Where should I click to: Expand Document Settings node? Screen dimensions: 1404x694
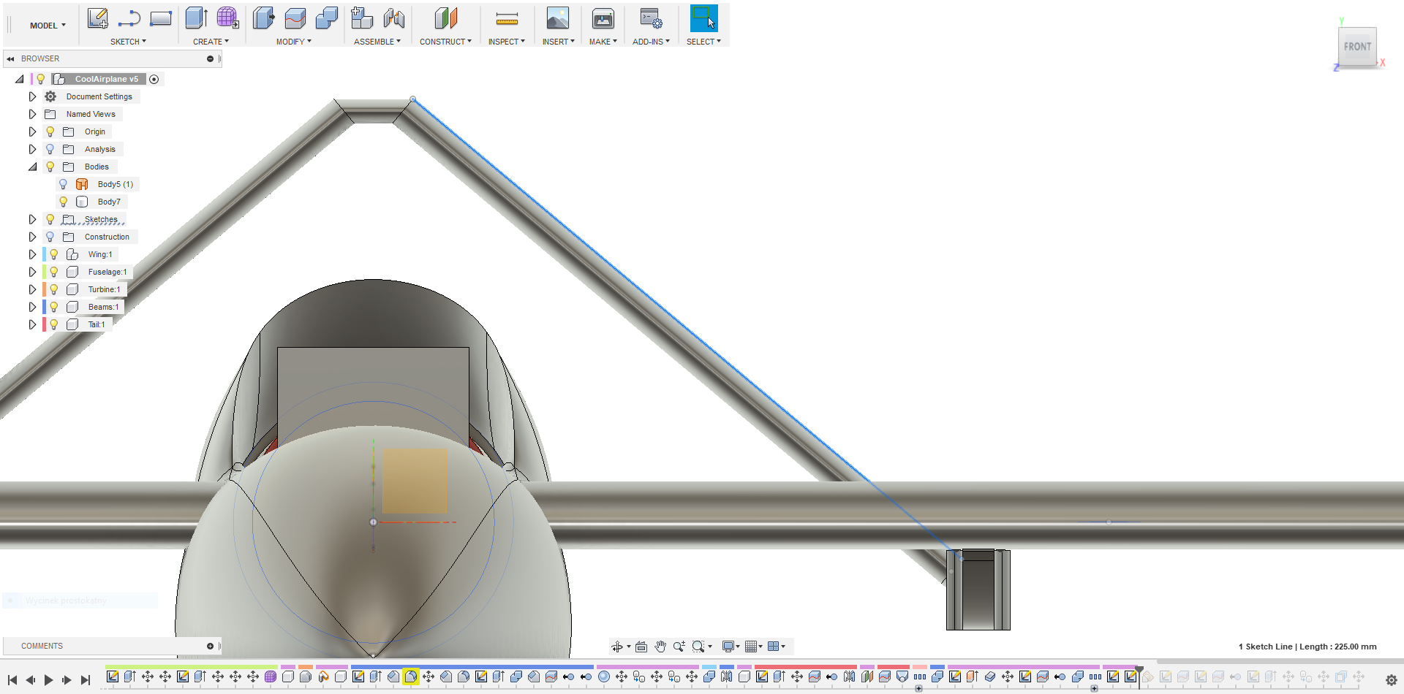32,96
